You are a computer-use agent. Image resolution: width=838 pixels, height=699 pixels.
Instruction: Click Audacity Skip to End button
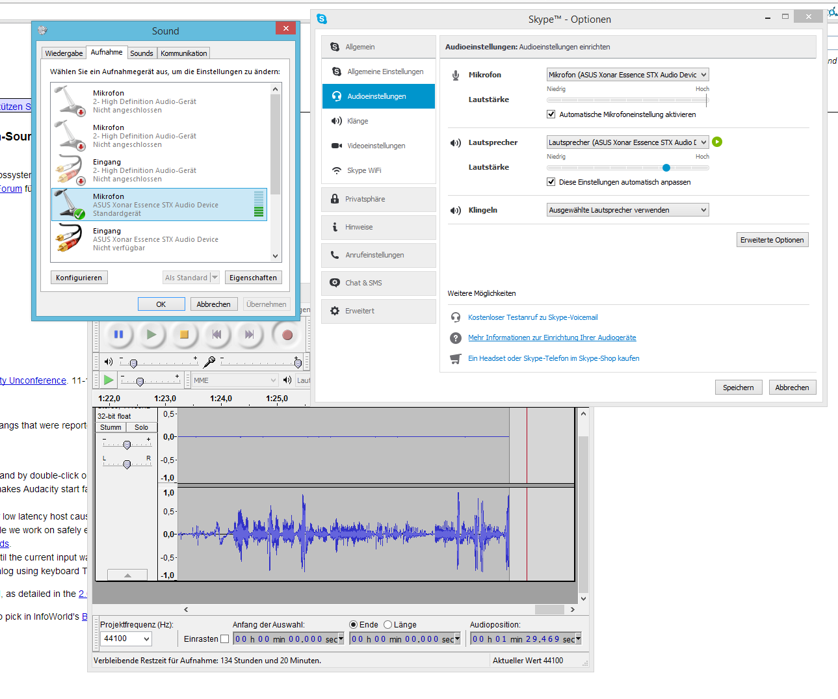coord(249,334)
